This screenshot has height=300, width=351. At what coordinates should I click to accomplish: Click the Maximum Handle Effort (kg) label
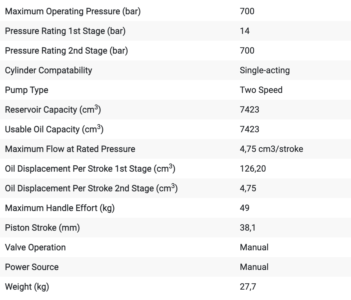[60, 208]
